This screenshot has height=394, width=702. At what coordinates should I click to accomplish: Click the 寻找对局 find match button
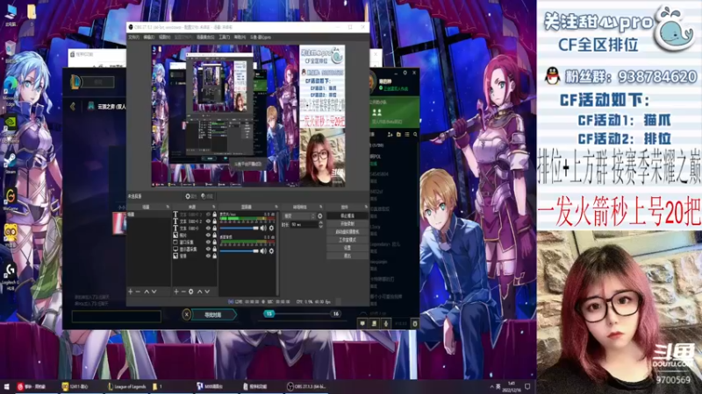213,314
